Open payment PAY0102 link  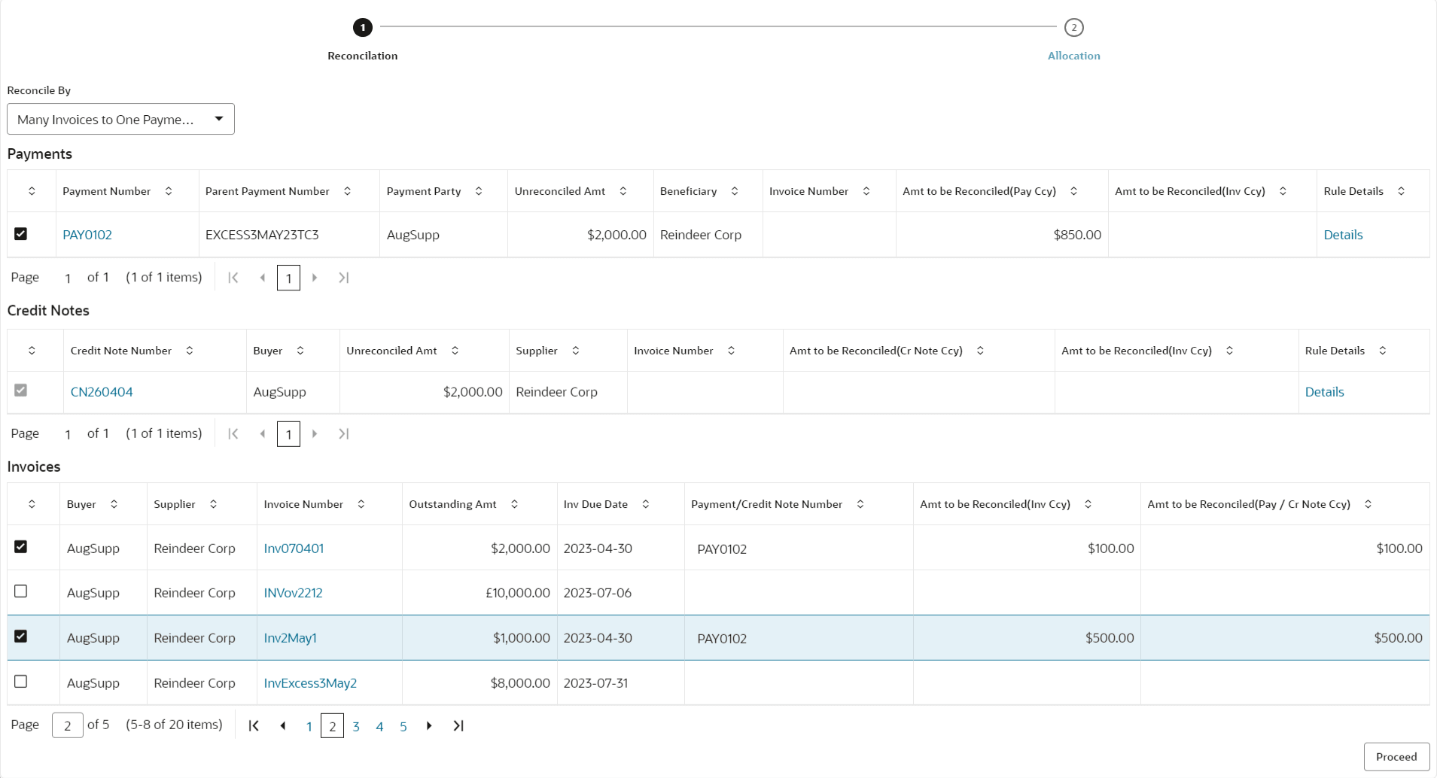point(87,235)
